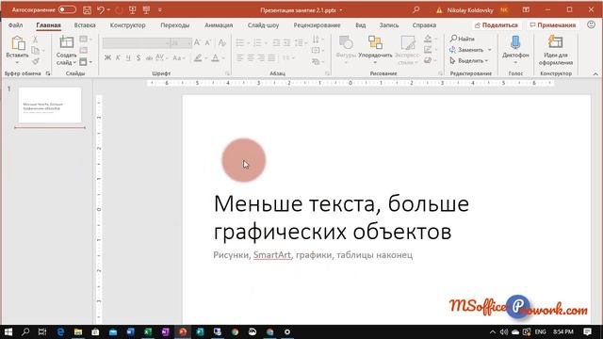
Task: Click the Clear Formatting icon
Action: [x=222, y=43]
